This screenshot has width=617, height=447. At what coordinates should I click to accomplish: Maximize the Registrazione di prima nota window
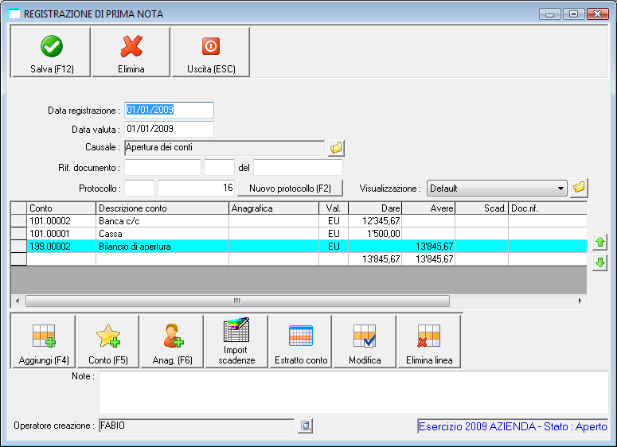[x=573, y=14]
